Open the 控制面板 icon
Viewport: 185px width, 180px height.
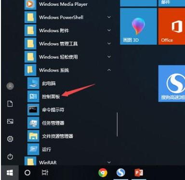33,96
